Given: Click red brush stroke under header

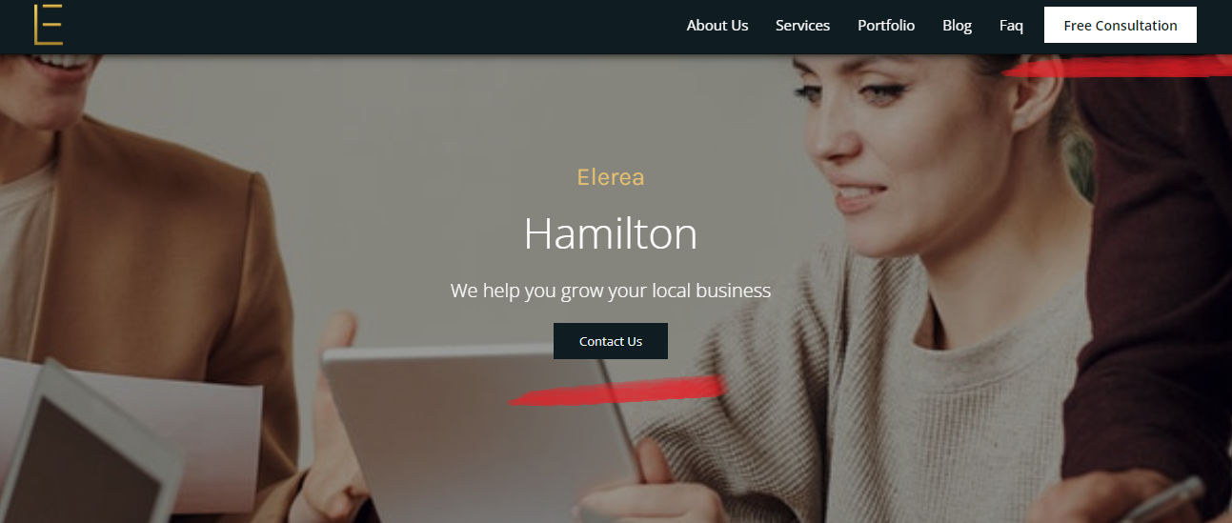Looking at the screenshot, I should click(x=1117, y=67).
